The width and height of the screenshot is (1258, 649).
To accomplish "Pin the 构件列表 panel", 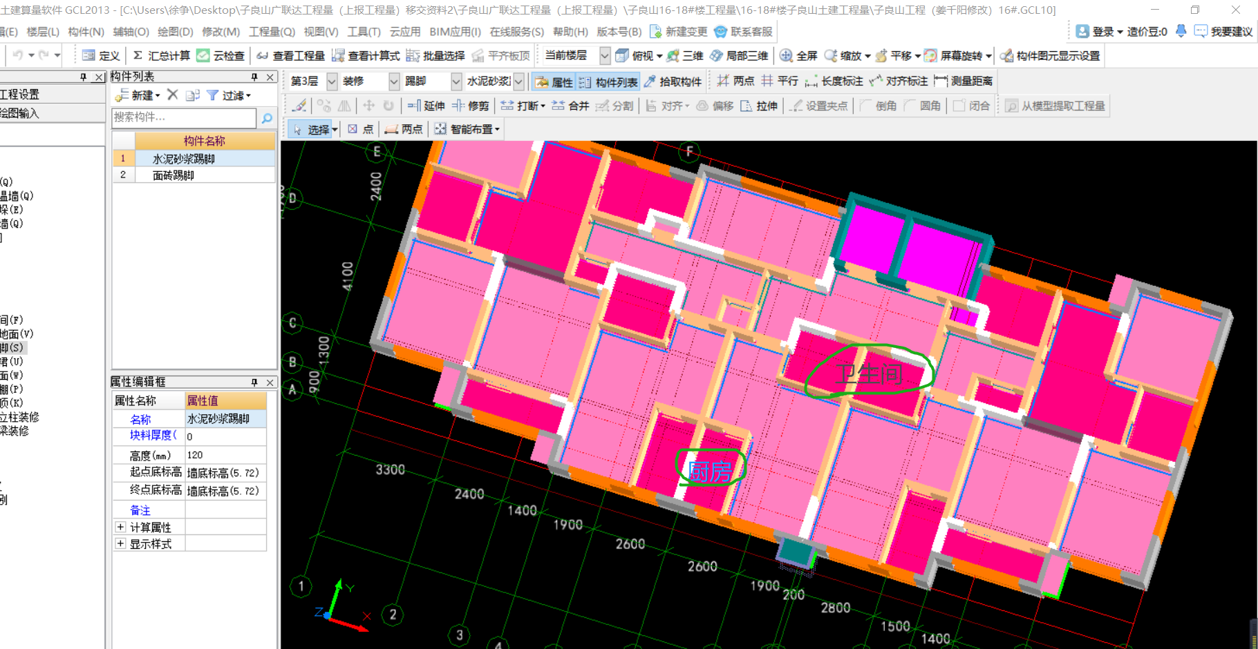I will pos(254,77).
